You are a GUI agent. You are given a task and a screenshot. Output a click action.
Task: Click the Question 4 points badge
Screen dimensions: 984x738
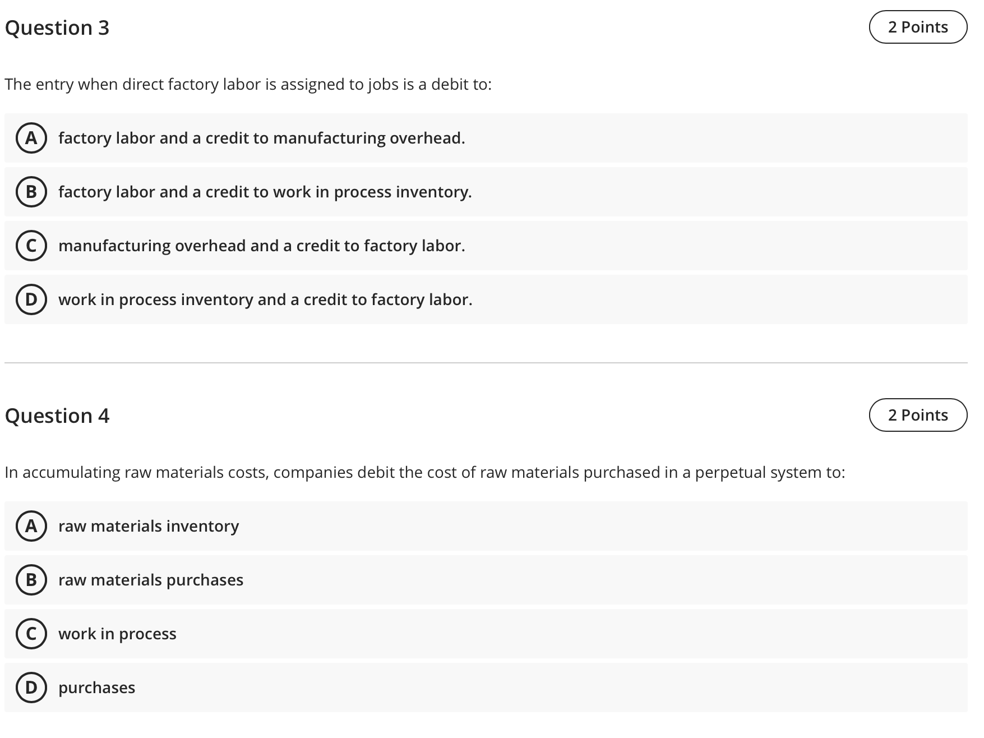(x=918, y=415)
